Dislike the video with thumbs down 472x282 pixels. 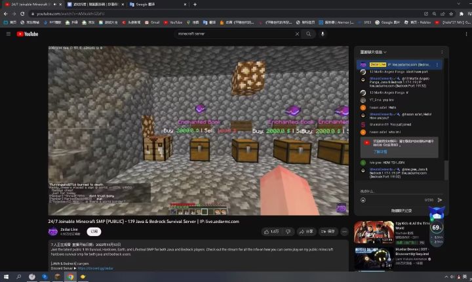point(288,232)
